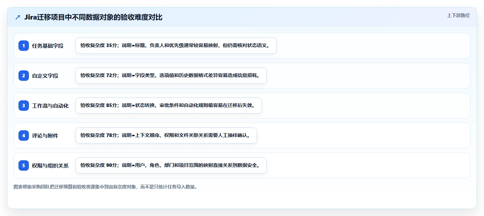Select number badge 2 for 自定义字段

24,76
